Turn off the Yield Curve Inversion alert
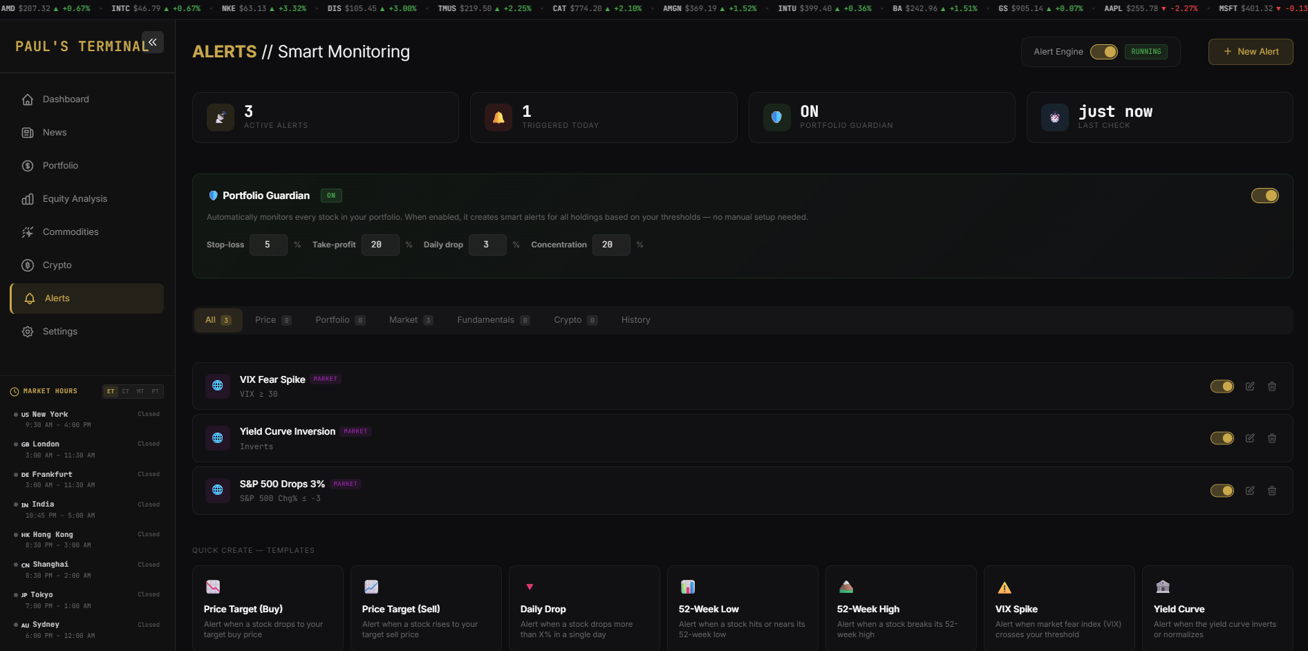This screenshot has height=651, width=1308. click(x=1222, y=438)
